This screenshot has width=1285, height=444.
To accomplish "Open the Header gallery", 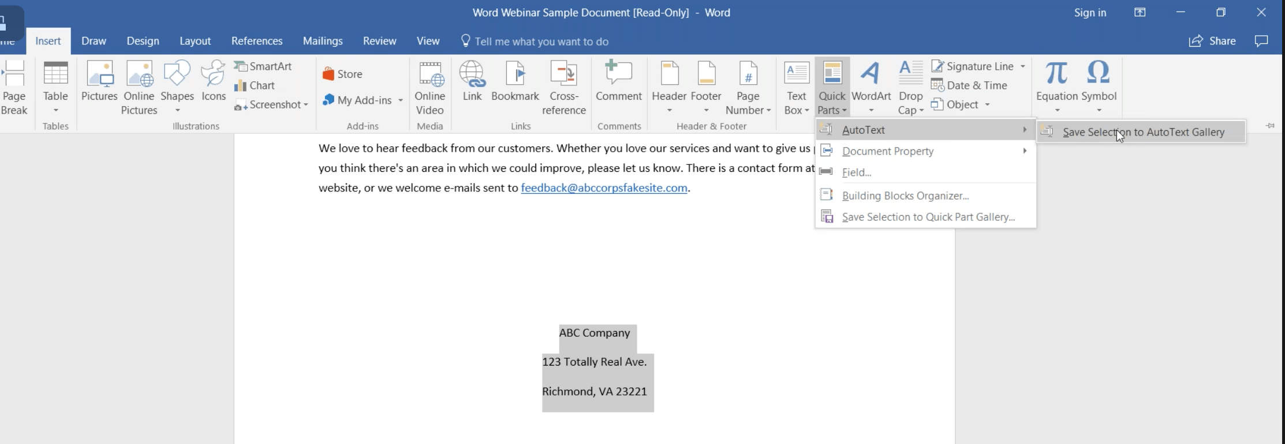I will 669,88.
